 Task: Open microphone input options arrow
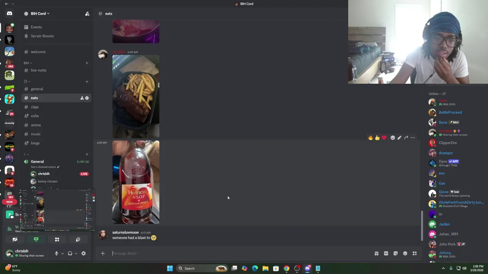63,253
